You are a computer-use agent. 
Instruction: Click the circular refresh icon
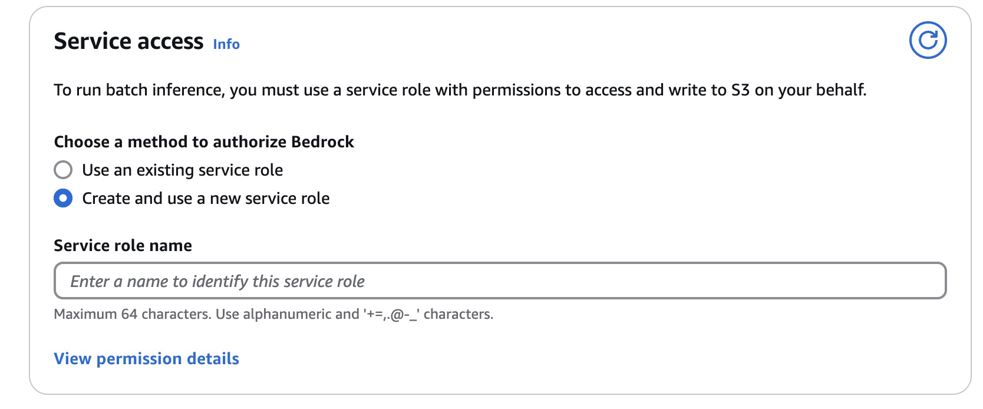click(928, 41)
